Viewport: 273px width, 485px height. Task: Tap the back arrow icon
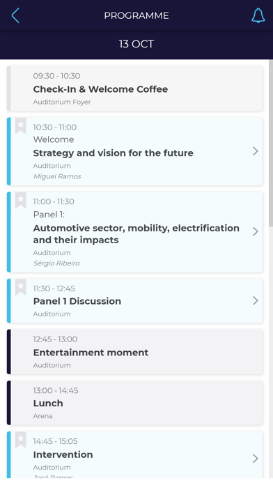click(x=15, y=15)
